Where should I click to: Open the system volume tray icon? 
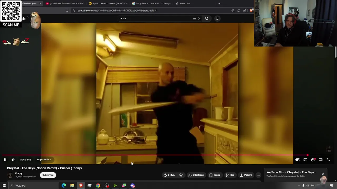(x=308, y=186)
